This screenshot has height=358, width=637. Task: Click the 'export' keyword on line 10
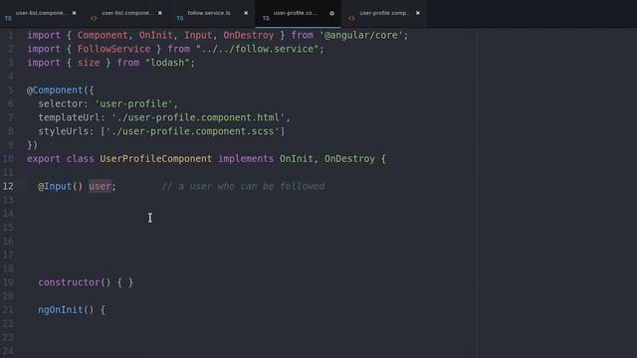coord(44,159)
